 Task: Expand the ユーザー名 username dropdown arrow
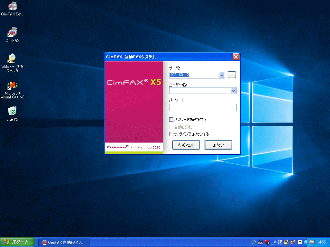click(233, 90)
